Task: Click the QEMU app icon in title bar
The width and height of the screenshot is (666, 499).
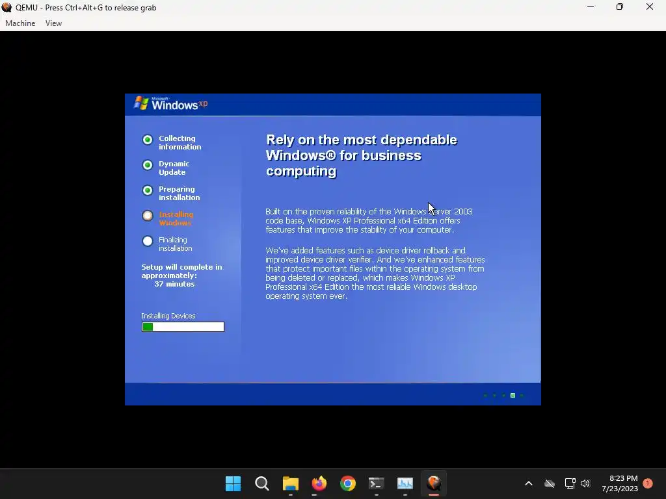Action: (x=7, y=7)
